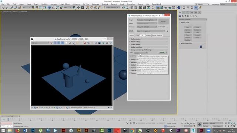
Task: Switch to the Common tab in Render Setup
Action: 131,35
